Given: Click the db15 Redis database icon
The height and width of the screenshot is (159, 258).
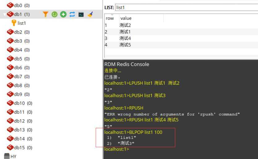Looking at the screenshot, I should (10, 148).
